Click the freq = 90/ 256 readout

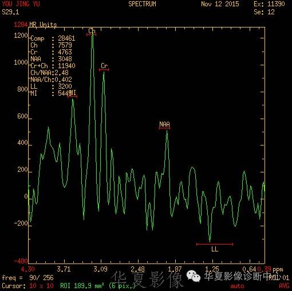(28, 278)
